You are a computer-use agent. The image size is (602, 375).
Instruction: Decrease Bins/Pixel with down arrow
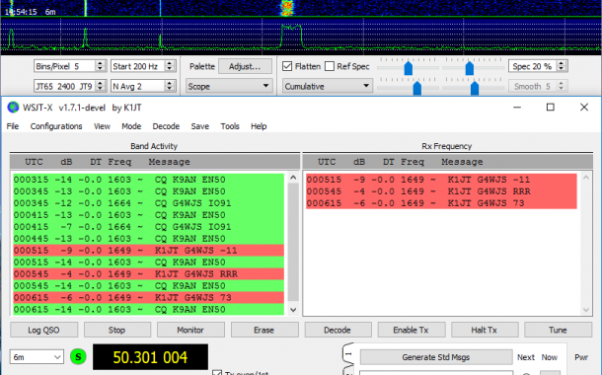tap(100, 69)
